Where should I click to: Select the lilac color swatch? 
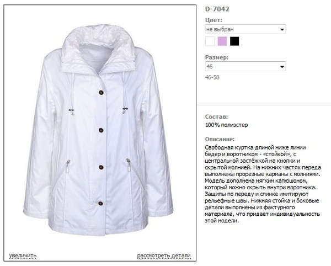(x=222, y=41)
